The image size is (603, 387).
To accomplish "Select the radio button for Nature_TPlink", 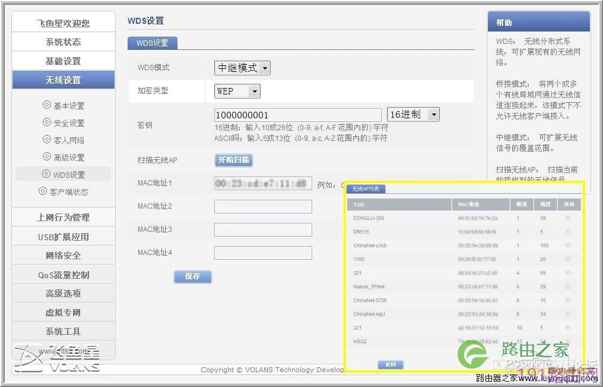I will pos(568,287).
